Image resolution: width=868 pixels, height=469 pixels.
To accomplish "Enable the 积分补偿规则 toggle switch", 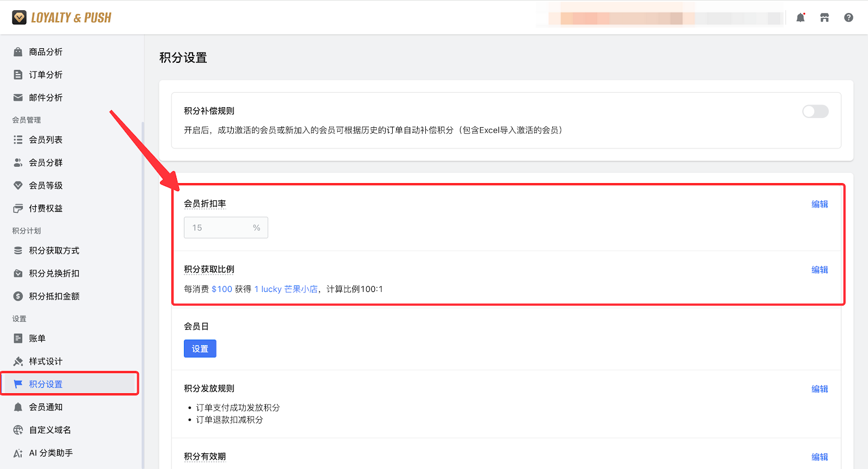I will pos(815,112).
